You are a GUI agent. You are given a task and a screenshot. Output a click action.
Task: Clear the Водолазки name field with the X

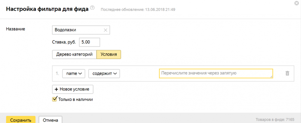point(105,30)
